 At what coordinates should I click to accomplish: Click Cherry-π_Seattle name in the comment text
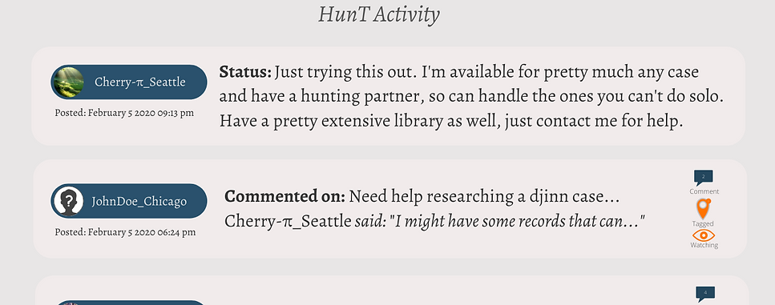pos(288,221)
